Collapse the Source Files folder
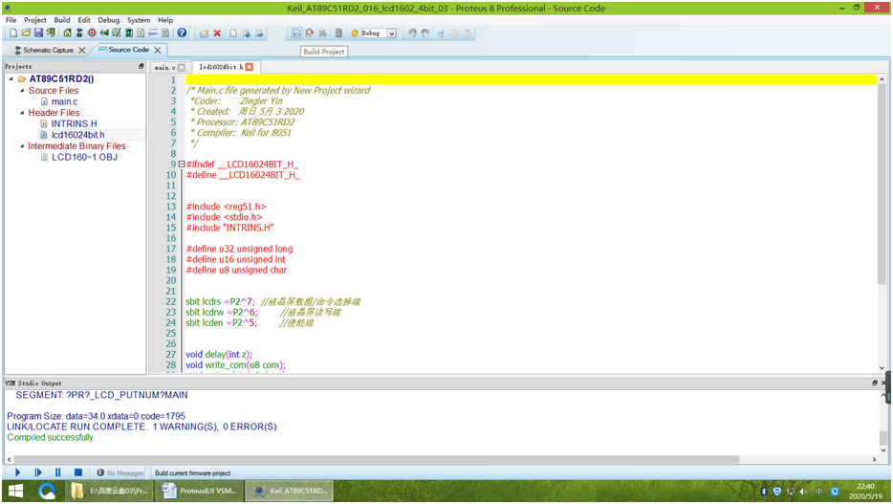The width and height of the screenshot is (893, 504). coord(22,91)
